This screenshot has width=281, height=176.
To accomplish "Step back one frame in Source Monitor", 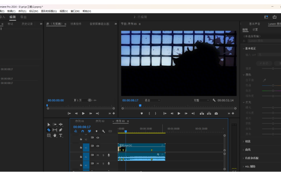I will 76,113.
